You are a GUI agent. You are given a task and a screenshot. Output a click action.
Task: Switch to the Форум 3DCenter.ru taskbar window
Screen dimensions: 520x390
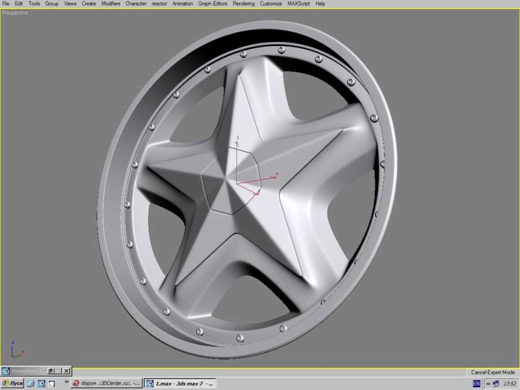click(107, 383)
